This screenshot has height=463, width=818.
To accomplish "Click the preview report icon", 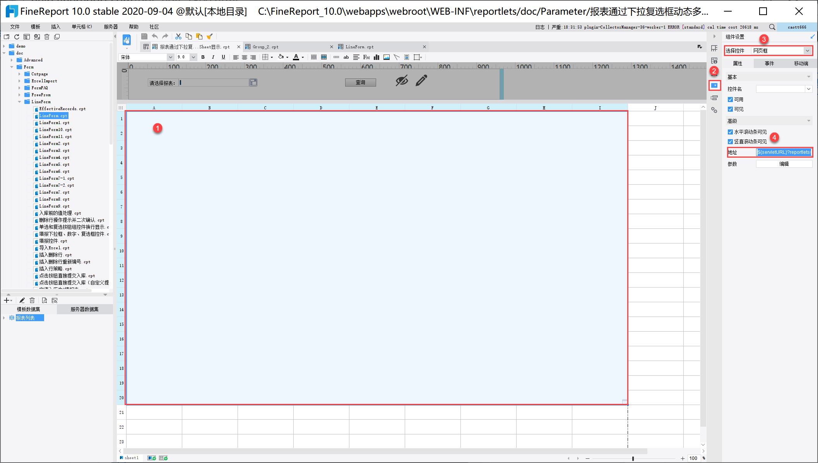I will 127,40.
